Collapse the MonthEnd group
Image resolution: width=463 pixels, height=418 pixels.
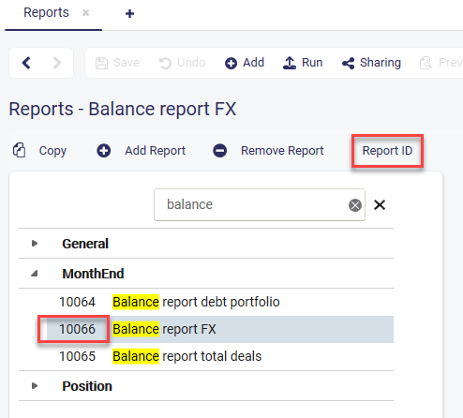[x=35, y=274]
